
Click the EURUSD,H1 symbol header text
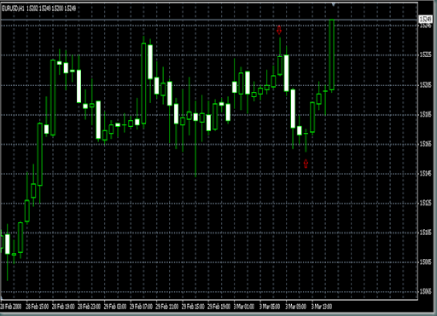(13, 9)
